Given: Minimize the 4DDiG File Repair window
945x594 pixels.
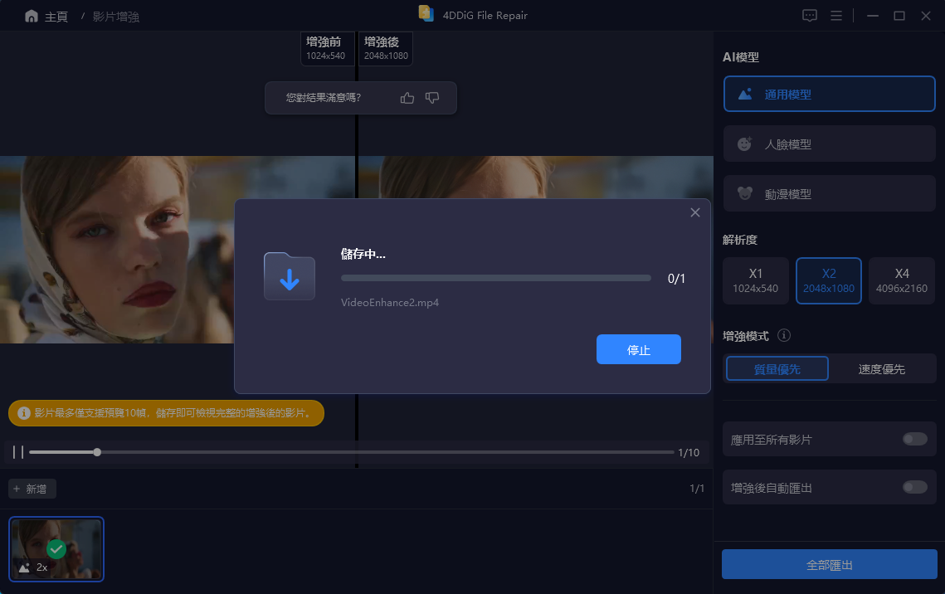Looking at the screenshot, I should 872,16.
